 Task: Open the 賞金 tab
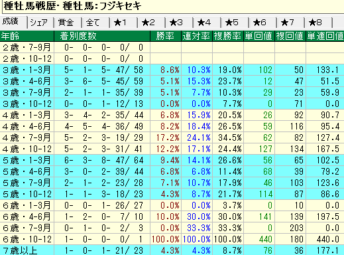click(68, 23)
